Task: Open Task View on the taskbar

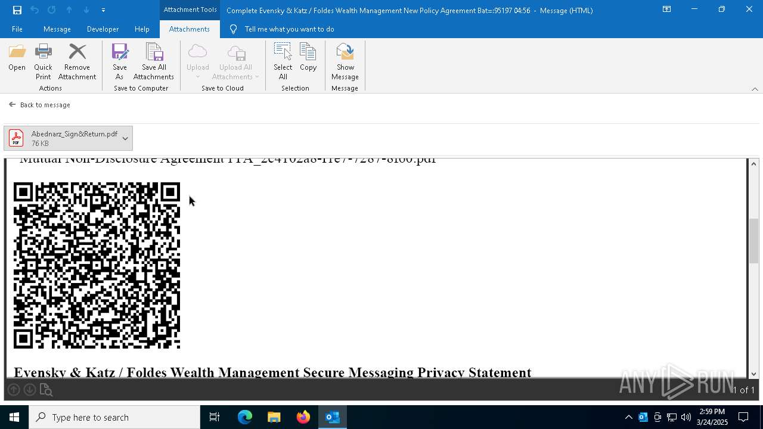Action: [x=215, y=417]
